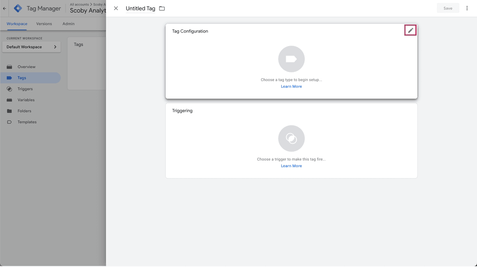Open Variables in the sidebar
The width and height of the screenshot is (477, 267).
click(x=26, y=100)
